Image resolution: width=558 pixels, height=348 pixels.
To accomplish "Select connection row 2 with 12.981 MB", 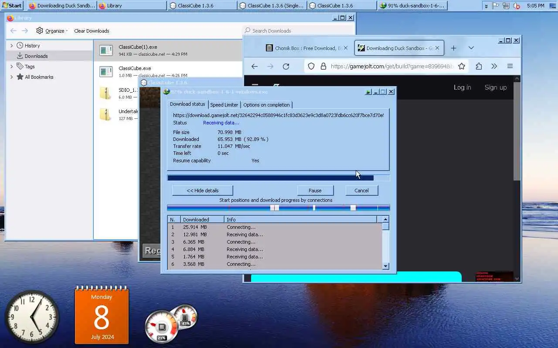I will click(275, 234).
